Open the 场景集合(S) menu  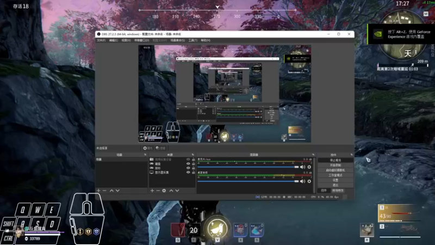tap(178, 40)
